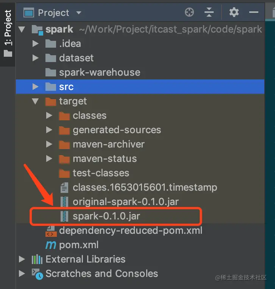Expand the classes folder arrow

pos(49,116)
